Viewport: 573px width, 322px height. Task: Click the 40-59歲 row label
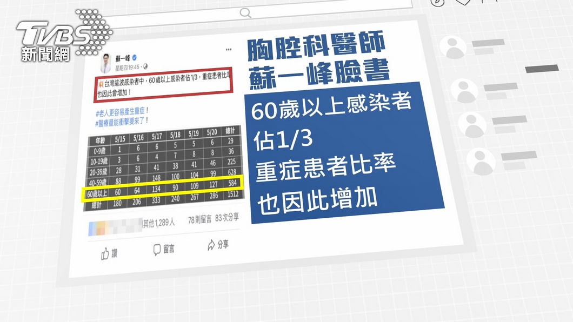(x=97, y=183)
